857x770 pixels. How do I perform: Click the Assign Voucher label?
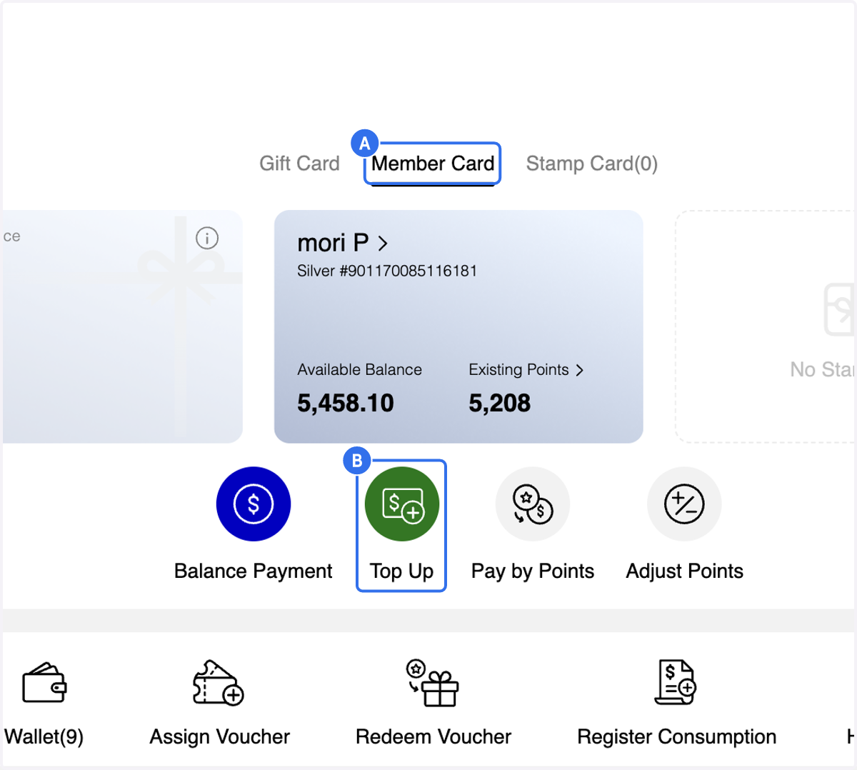220,736
